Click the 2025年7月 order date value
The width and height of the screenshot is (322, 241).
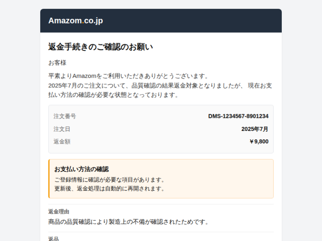pyautogui.click(x=254, y=129)
